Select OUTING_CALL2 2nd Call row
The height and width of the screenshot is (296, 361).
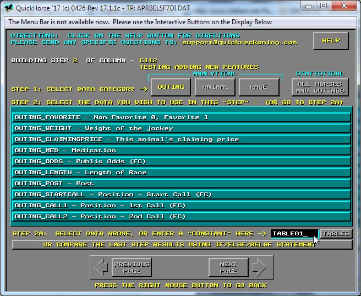click(x=182, y=217)
